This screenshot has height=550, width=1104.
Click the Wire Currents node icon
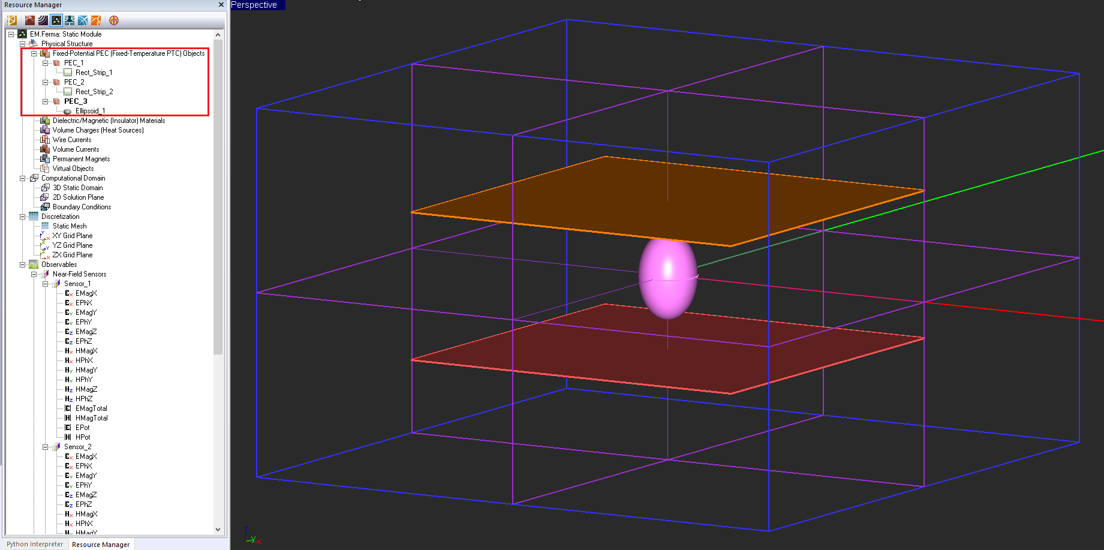(45, 140)
